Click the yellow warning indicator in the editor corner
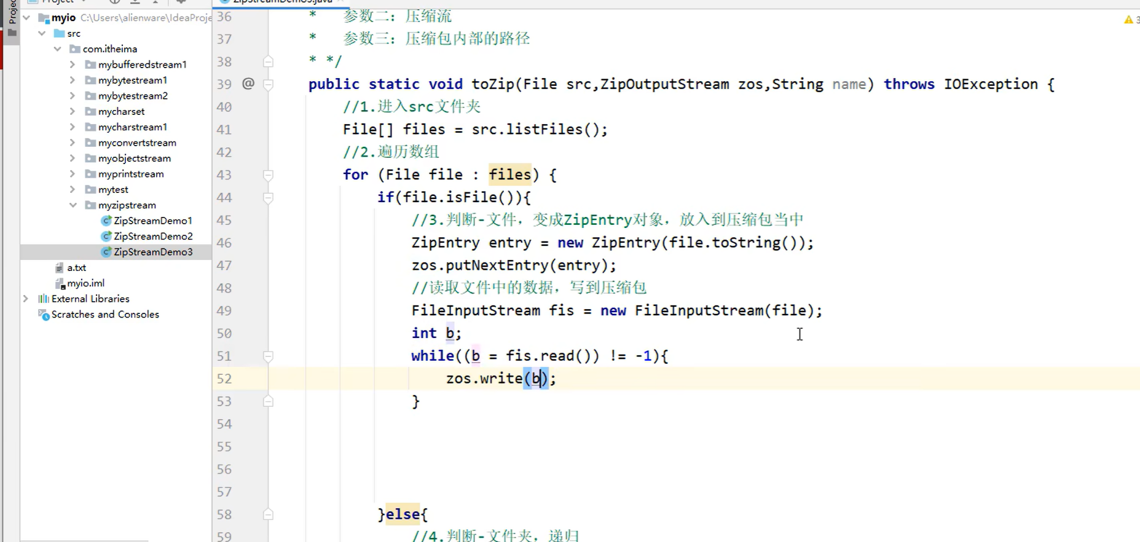The height and width of the screenshot is (542, 1140). click(x=1128, y=20)
